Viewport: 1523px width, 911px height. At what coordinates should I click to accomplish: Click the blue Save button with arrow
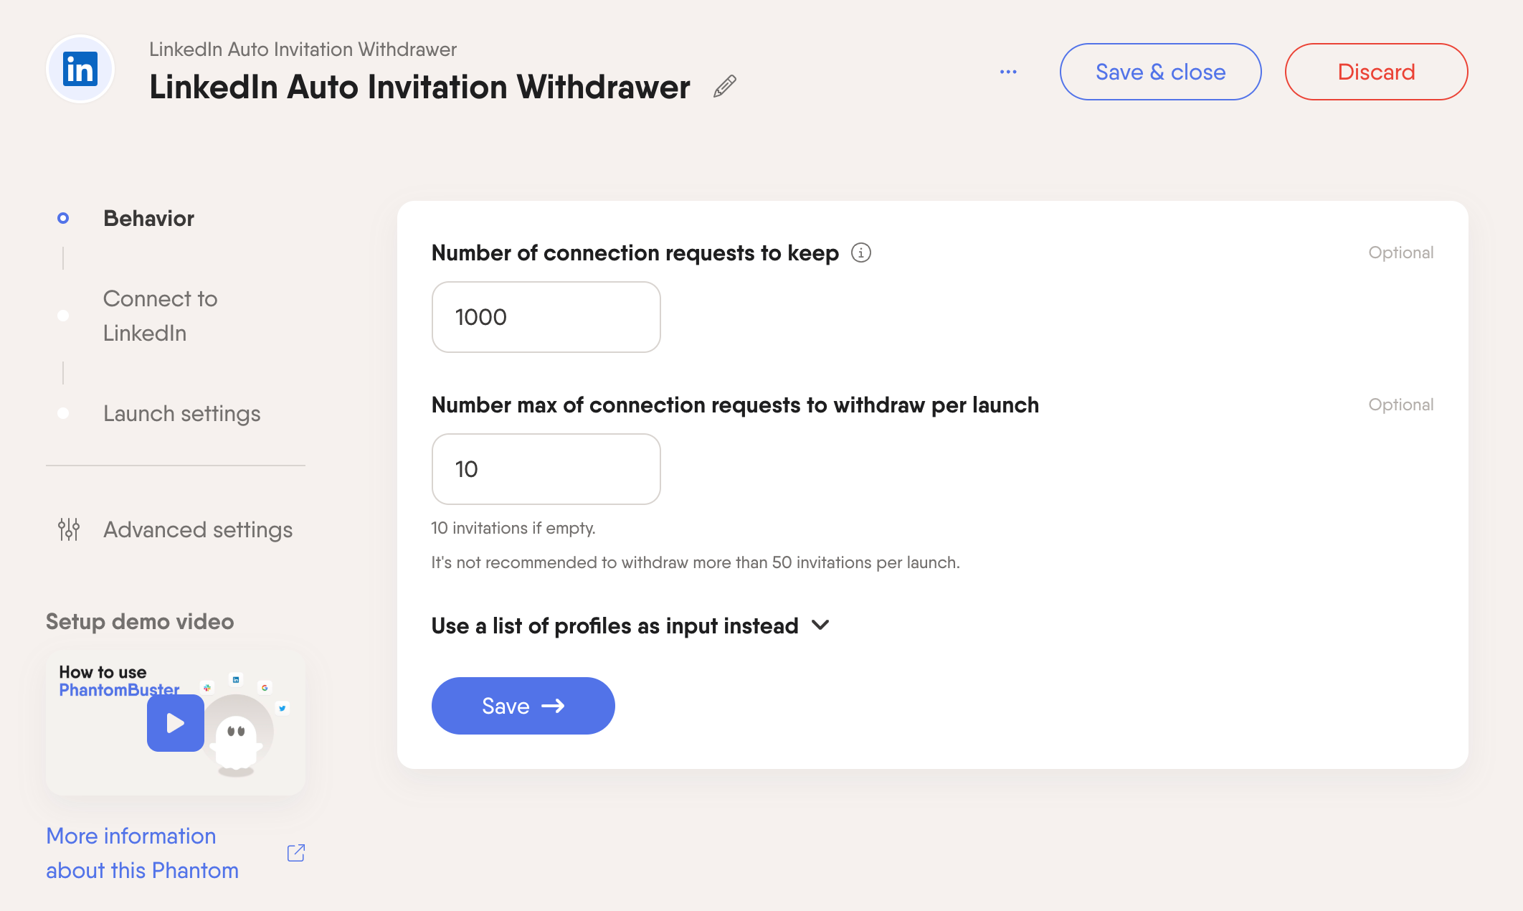coord(523,706)
